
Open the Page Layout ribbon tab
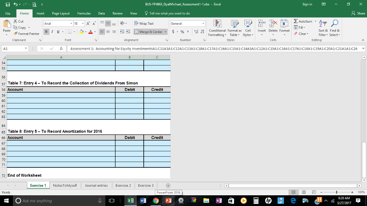click(x=61, y=13)
